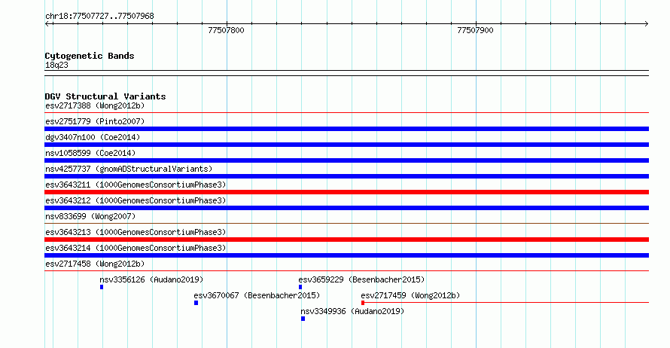The width and height of the screenshot is (670, 348).
Task: Select the 18q23 band label
Action: 56,65
